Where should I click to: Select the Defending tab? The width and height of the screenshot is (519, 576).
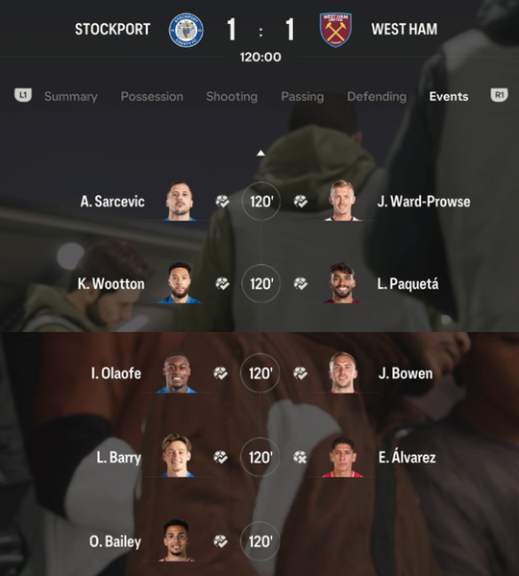[377, 96]
